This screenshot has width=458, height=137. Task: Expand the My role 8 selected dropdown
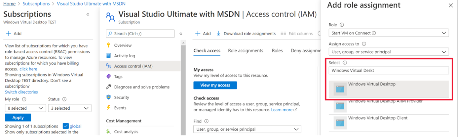click(25, 108)
